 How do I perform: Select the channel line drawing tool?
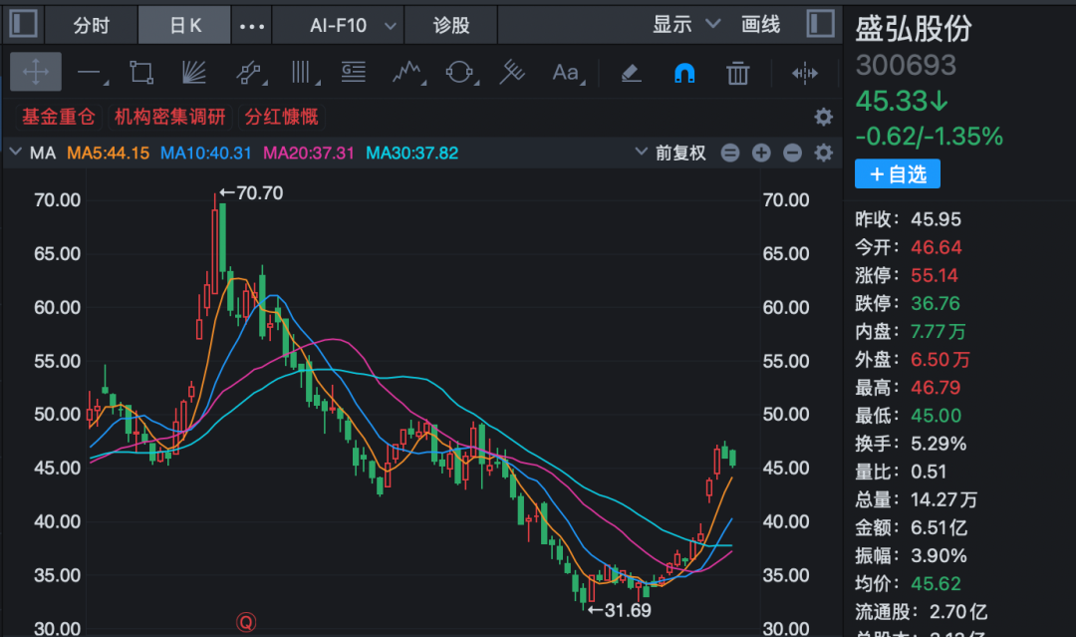(x=248, y=73)
